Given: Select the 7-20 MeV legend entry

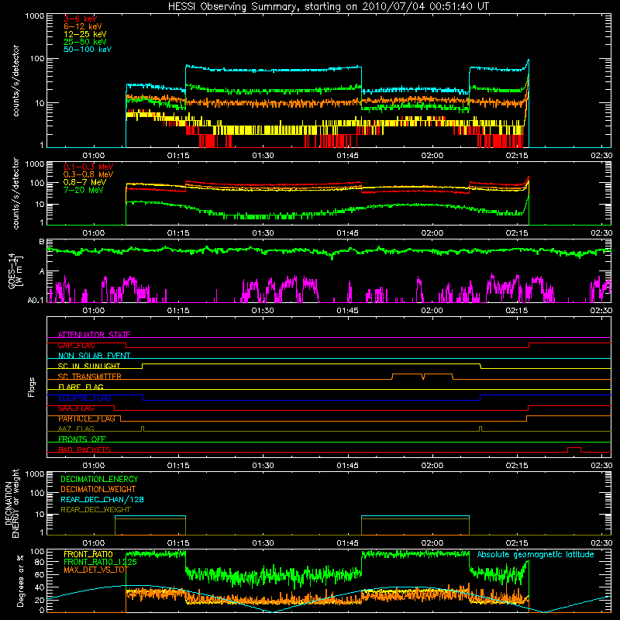Looking at the screenshot, I should [x=84, y=190].
